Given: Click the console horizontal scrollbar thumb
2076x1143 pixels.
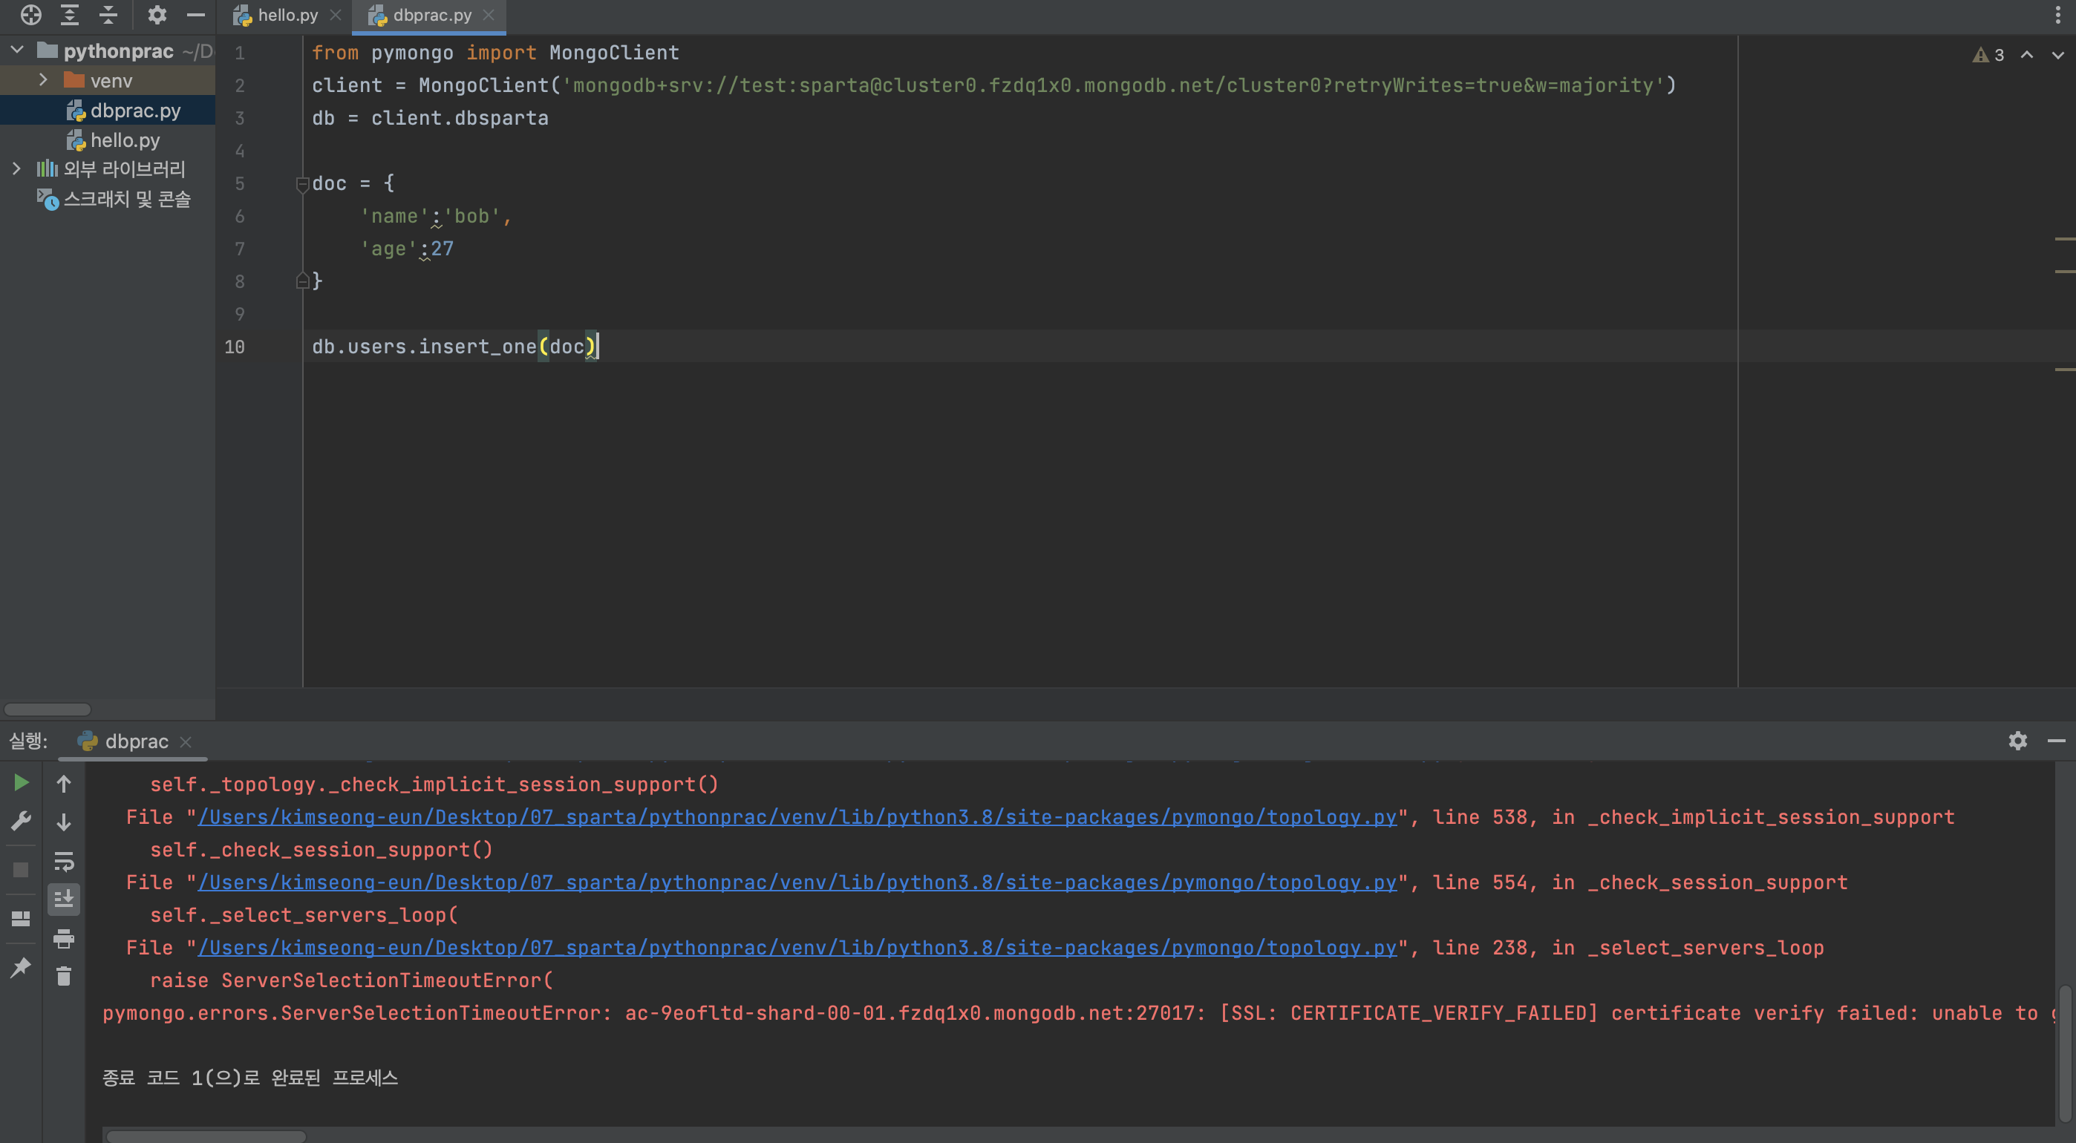Looking at the screenshot, I should [206, 1136].
